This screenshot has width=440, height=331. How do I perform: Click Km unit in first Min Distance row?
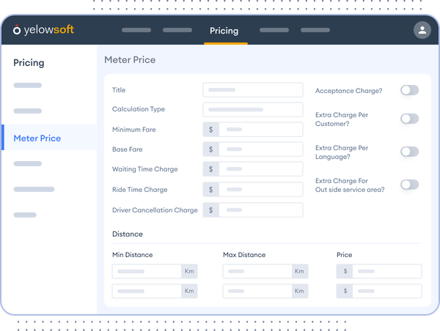(189, 272)
